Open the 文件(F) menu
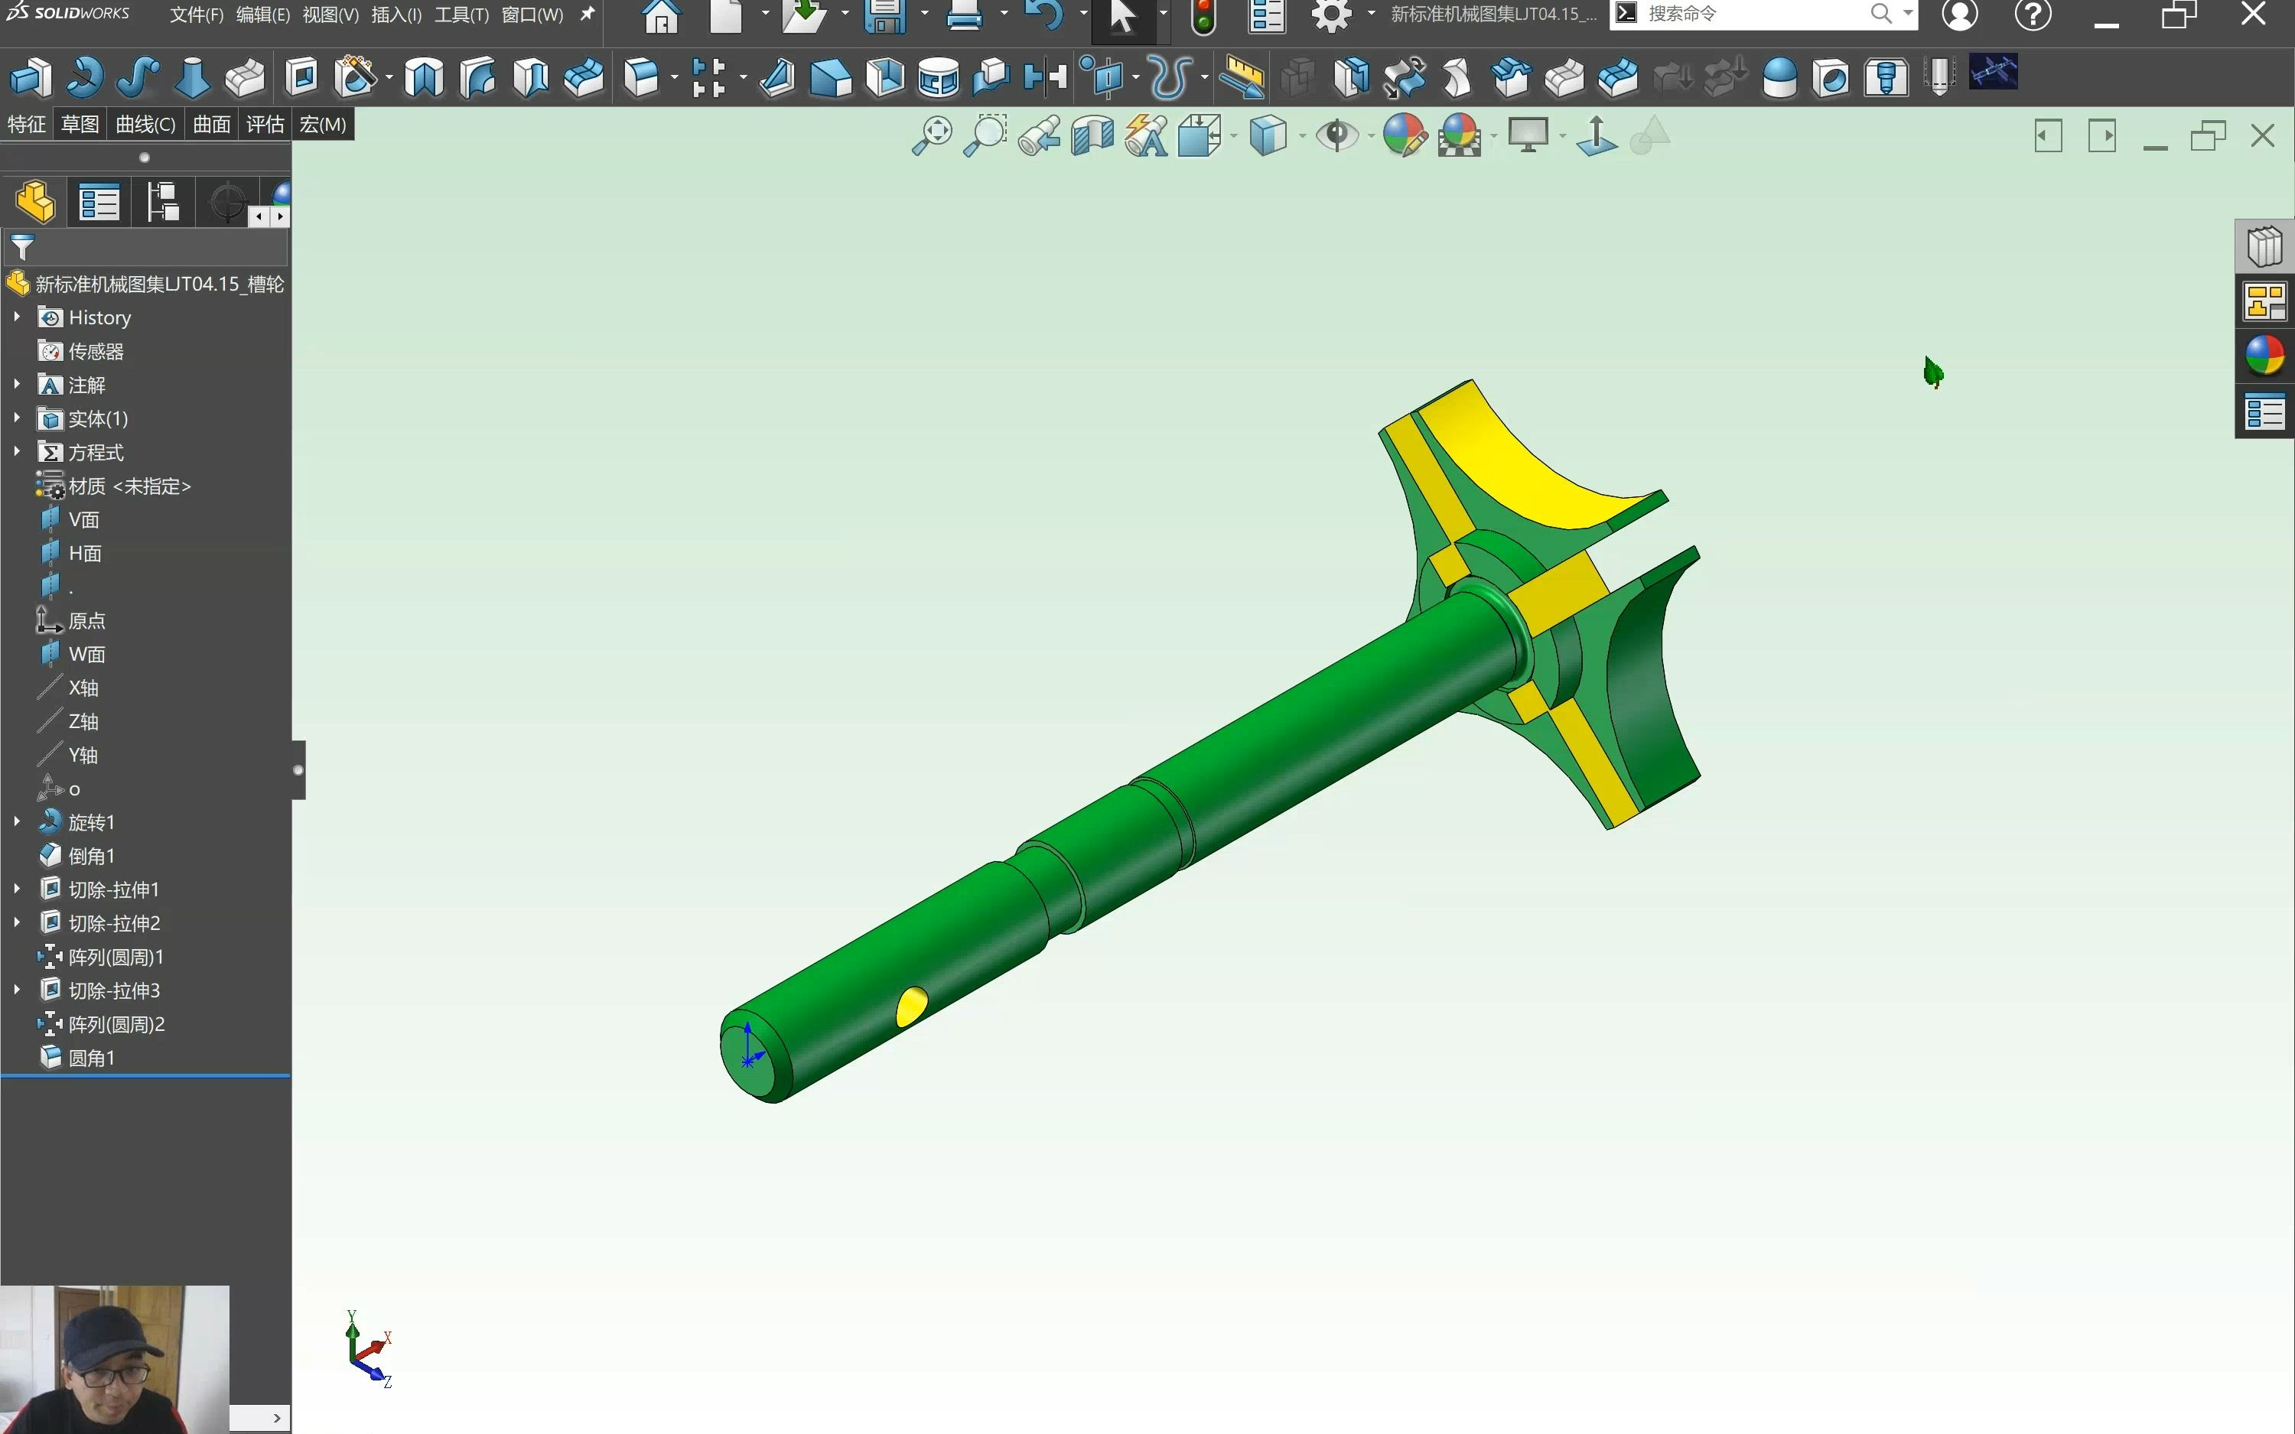Viewport: 2295px width, 1434px height. coord(197,15)
